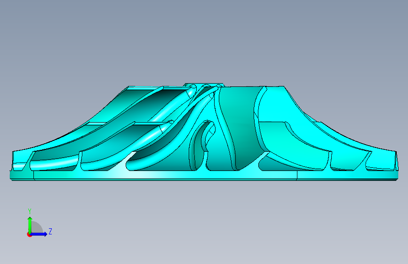Click the red origin point of the triad
Image resolution: width=408 pixels, height=264 pixels.
(29, 235)
